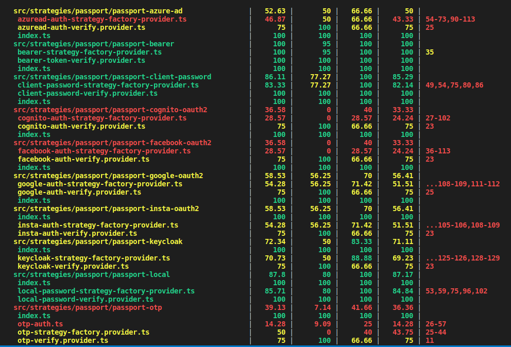Click the 72.34 statements value
The height and width of the screenshot is (347, 511).
click(275, 241)
